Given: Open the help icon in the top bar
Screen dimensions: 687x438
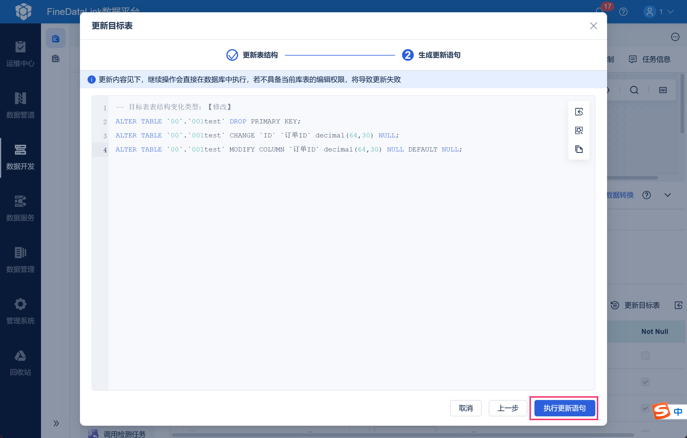Looking at the screenshot, I should coord(623,12).
